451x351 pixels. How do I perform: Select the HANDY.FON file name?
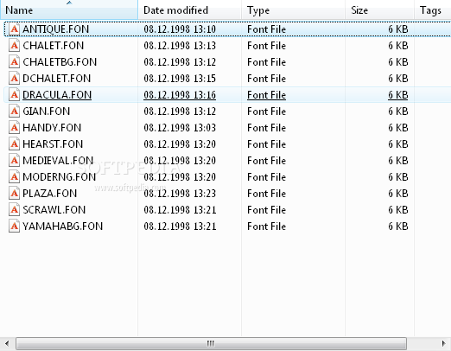[x=52, y=128]
